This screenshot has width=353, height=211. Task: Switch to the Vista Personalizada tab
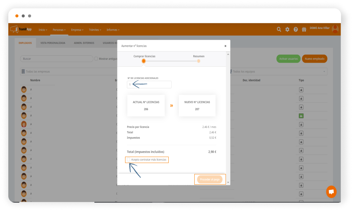[53, 43]
